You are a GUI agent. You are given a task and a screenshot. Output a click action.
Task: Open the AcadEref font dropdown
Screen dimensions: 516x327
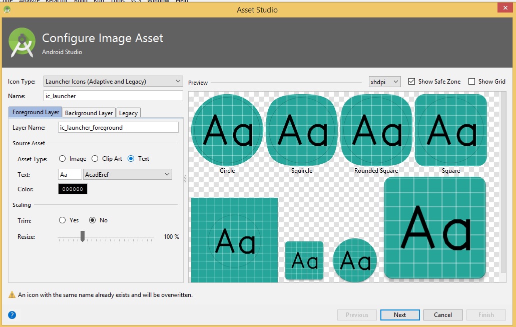[x=128, y=174]
